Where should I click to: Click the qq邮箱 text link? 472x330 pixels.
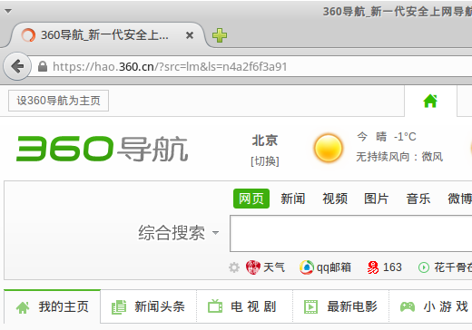334,267
